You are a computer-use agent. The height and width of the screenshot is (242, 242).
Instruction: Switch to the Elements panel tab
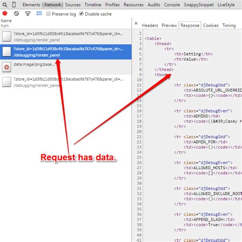[x=31, y=5]
